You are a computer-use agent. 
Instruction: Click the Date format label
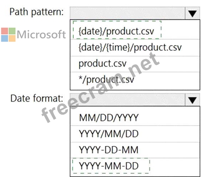37,98
